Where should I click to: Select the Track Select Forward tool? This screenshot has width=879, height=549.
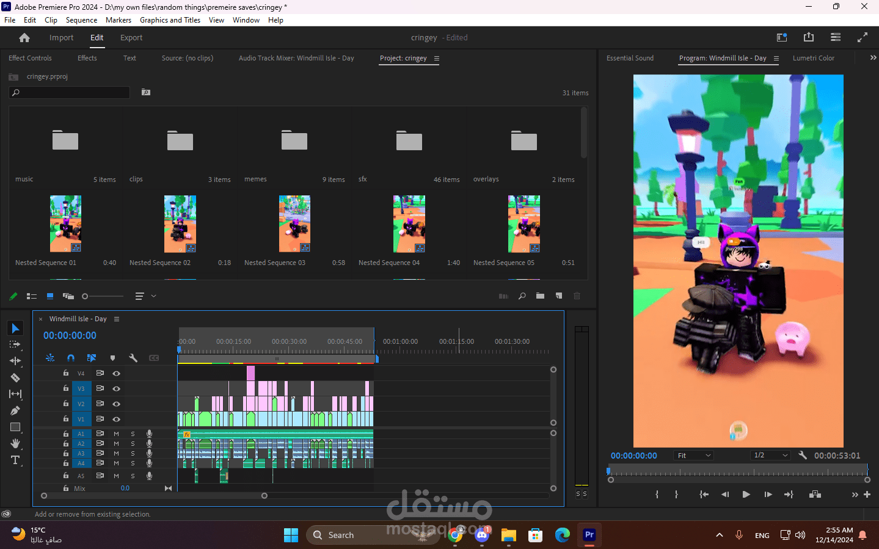click(15, 344)
